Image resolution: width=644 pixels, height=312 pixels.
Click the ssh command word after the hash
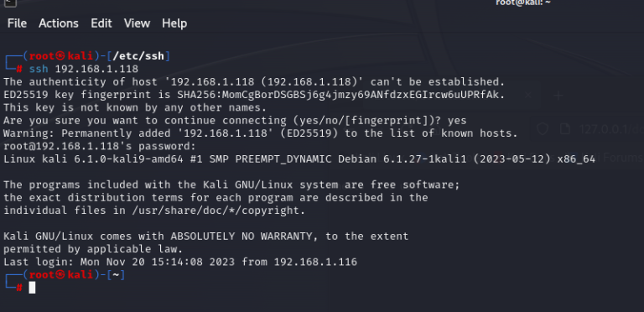click(39, 69)
